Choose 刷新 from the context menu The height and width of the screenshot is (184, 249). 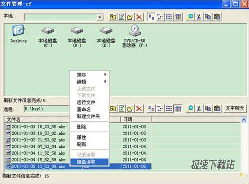pos(89,144)
